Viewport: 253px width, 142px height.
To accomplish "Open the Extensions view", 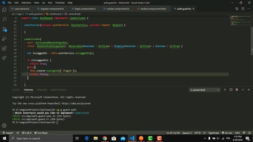I will pyautogui.click(x=4, y=48).
